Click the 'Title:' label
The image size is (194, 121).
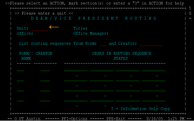[x=80, y=28]
